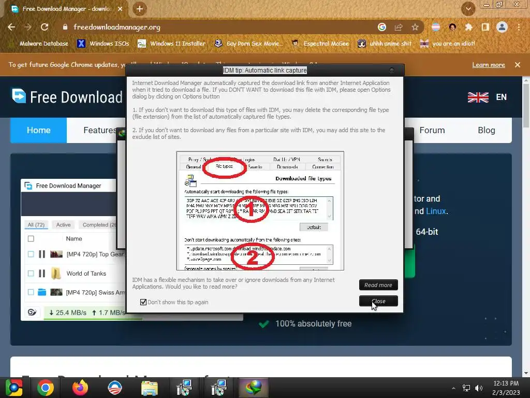The image size is (530, 398).
Task: Open you are an idiot! bookmark
Action: (x=448, y=44)
